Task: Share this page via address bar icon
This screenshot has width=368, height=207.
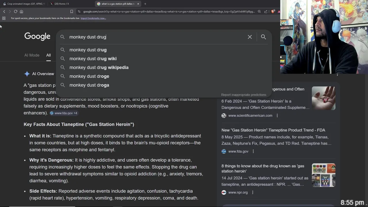Action: (x=266, y=11)
